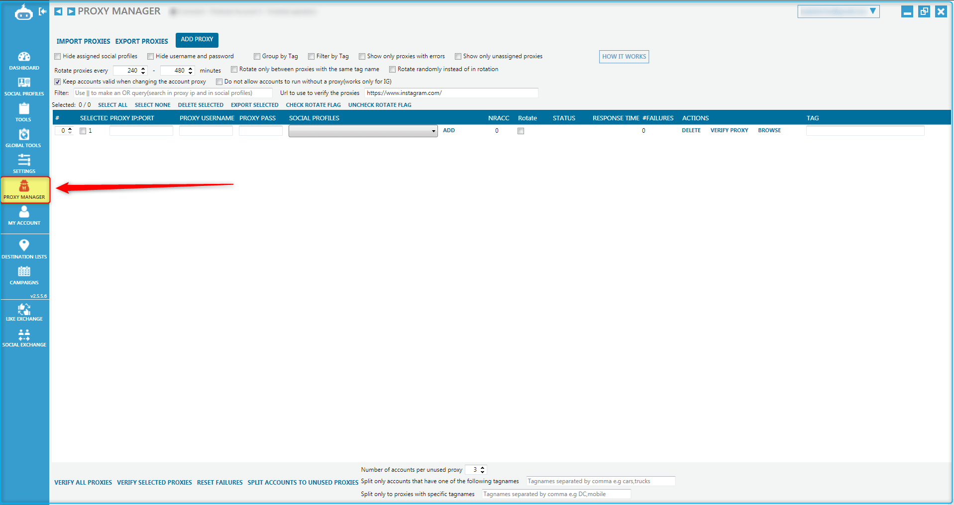Screen dimensions: 954x505
Task: Increase accounts per unused proxy value
Action: point(482,468)
